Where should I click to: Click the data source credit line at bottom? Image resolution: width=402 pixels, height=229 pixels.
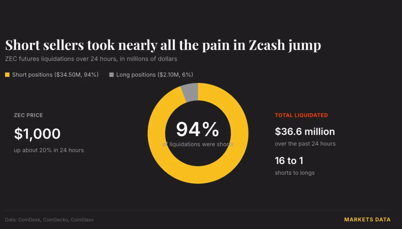coord(49,220)
